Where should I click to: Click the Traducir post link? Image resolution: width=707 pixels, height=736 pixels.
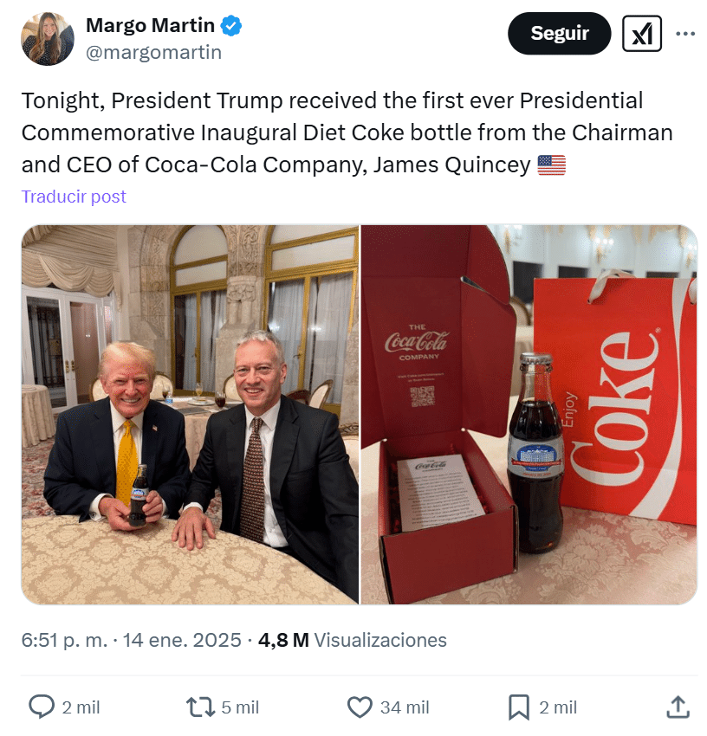pyautogui.click(x=74, y=197)
